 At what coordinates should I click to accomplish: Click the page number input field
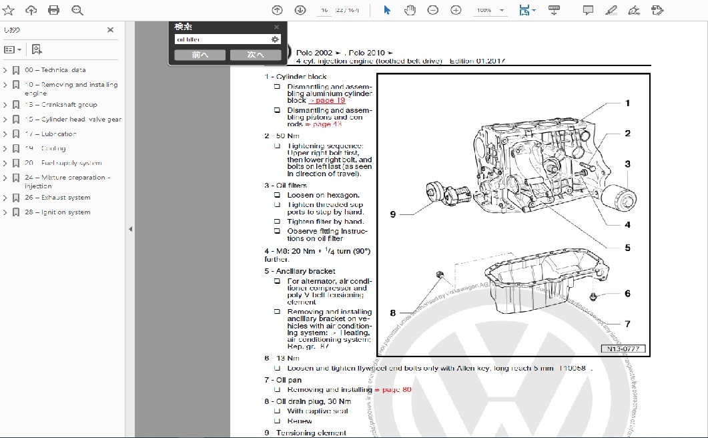324,10
